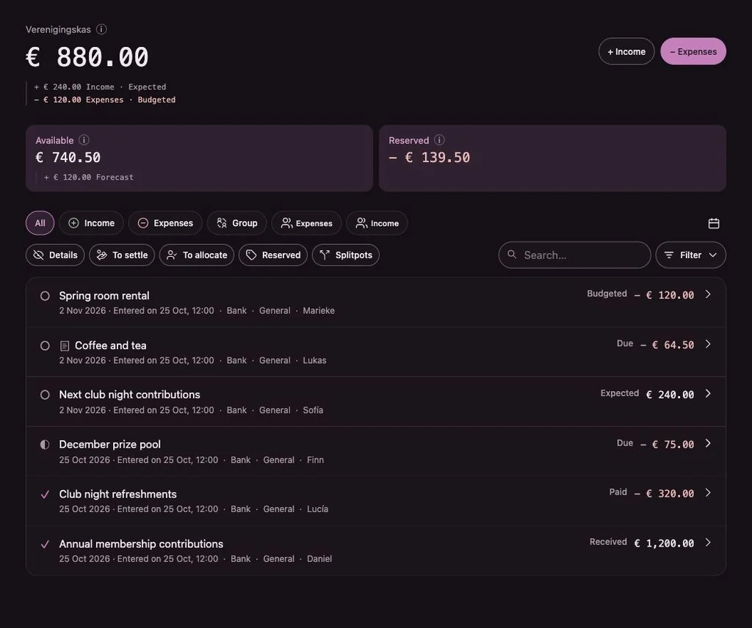The height and width of the screenshot is (628, 752).
Task: Expand December prize pool row chevron
Action: pyautogui.click(x=708, y=443)
